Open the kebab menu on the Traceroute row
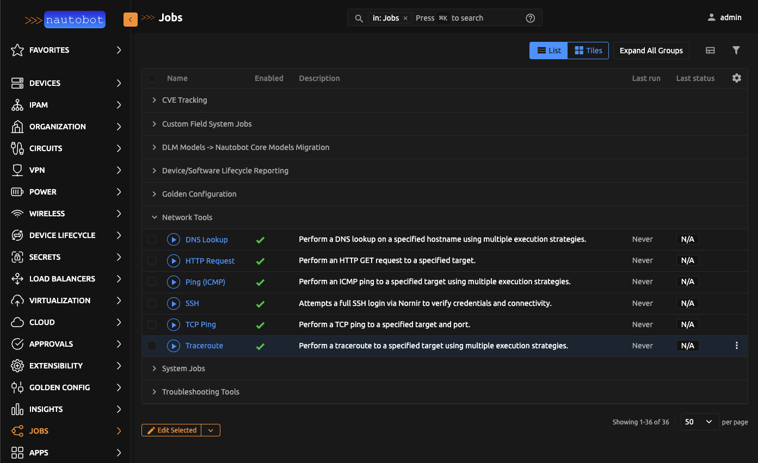This screenshot has width=758, height=463. pos(736,345)
